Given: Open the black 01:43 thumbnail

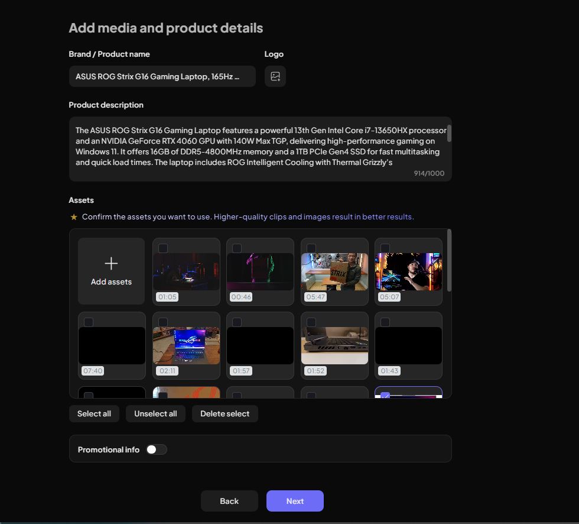Looking at the screenshot, I should coord(408,345).
